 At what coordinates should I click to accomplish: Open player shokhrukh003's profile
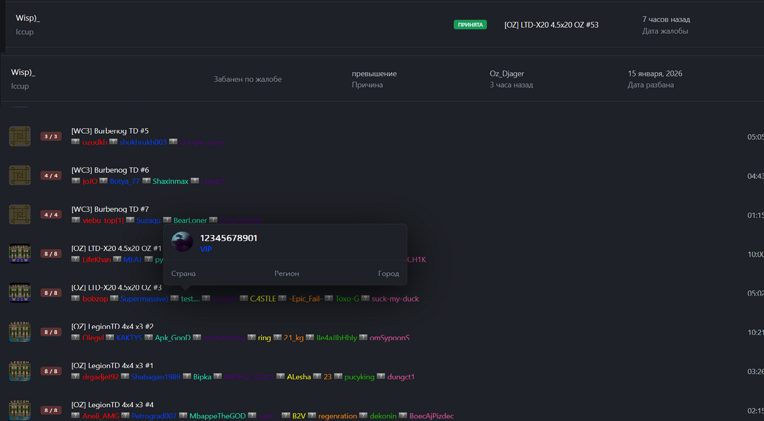143,143
